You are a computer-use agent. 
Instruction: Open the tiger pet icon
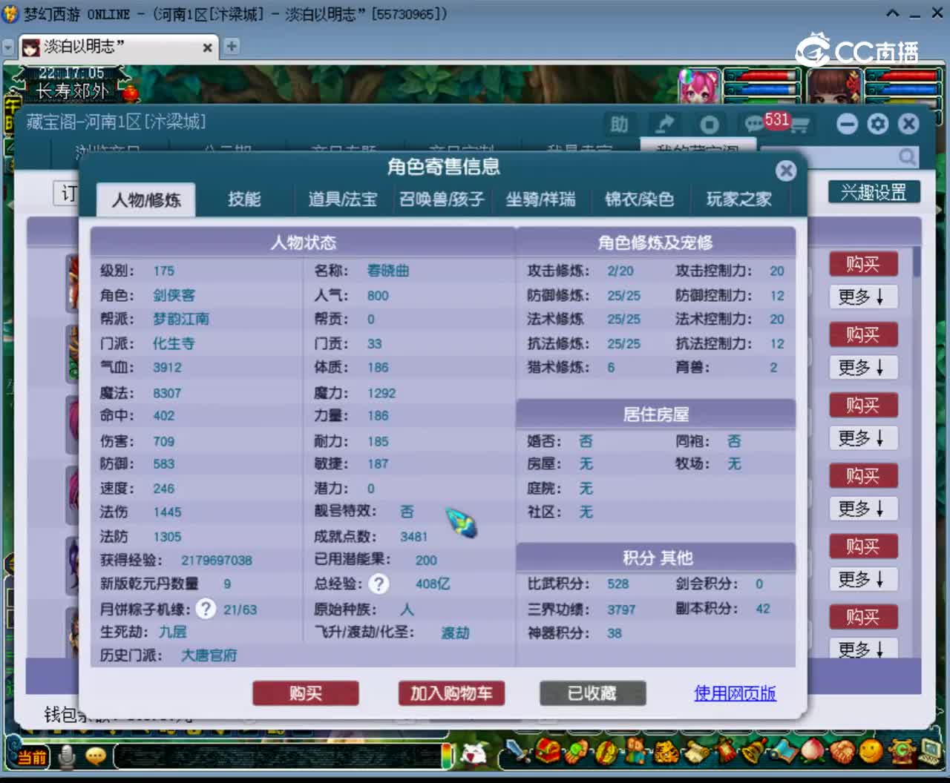click(665, 752)
